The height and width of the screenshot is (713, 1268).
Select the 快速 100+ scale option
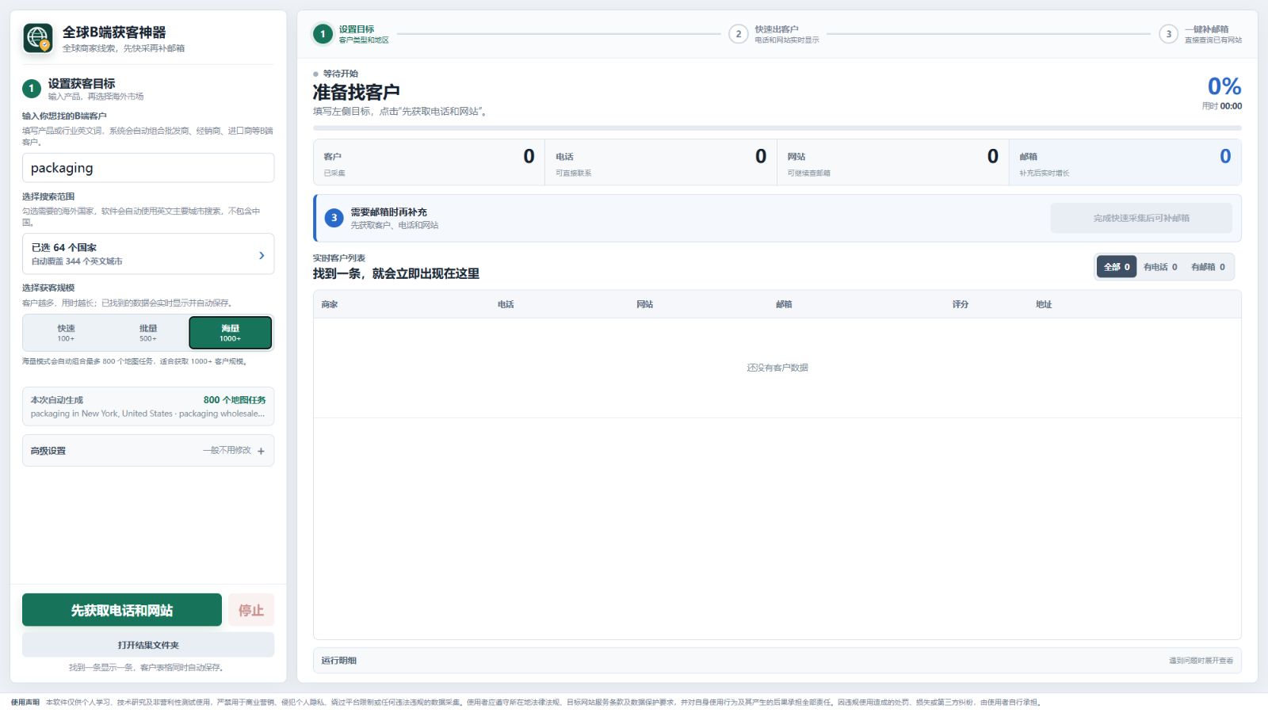66,333
